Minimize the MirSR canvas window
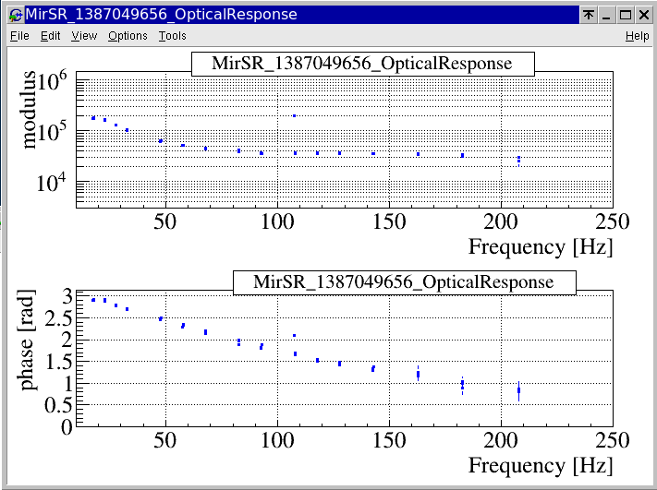657x490 pixels. (x=606, y=15)
